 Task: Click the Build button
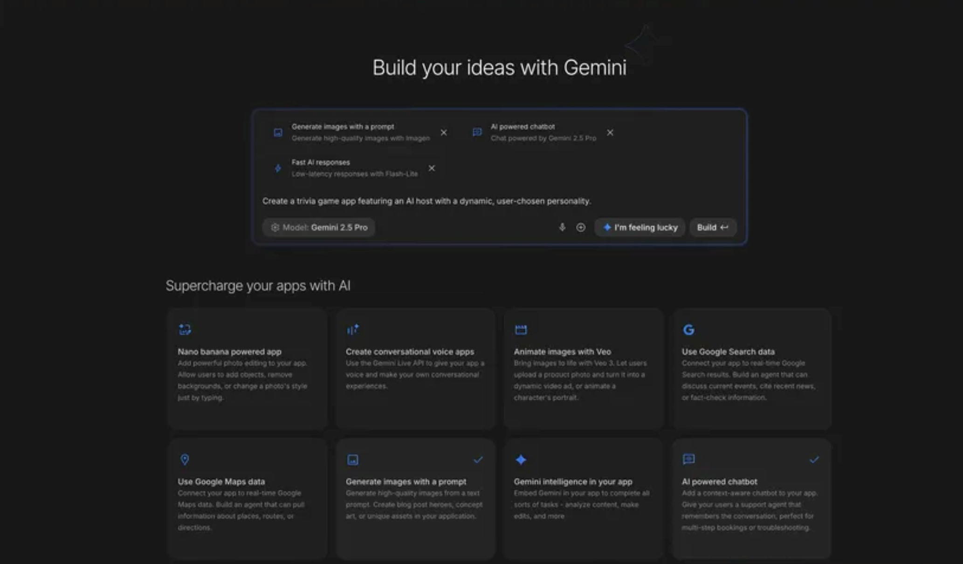pos(713,227)
